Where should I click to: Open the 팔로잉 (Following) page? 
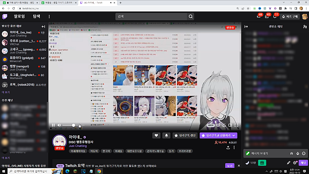19,16
